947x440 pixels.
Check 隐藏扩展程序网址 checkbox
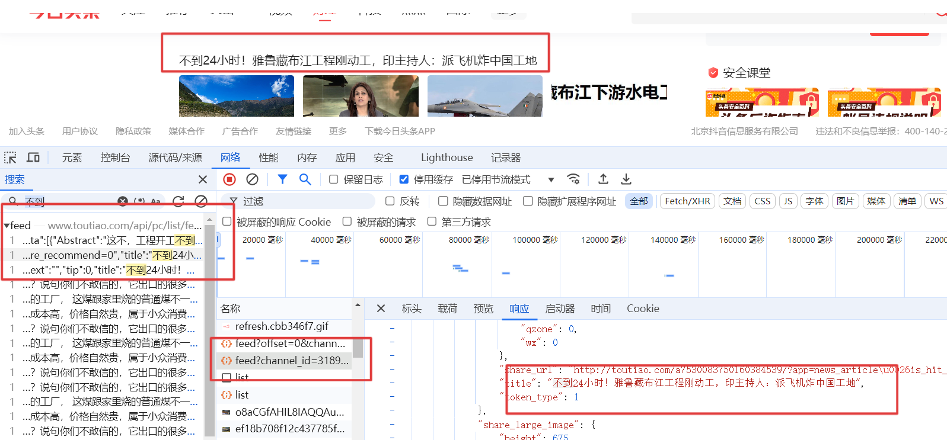(x=527, y=201)
